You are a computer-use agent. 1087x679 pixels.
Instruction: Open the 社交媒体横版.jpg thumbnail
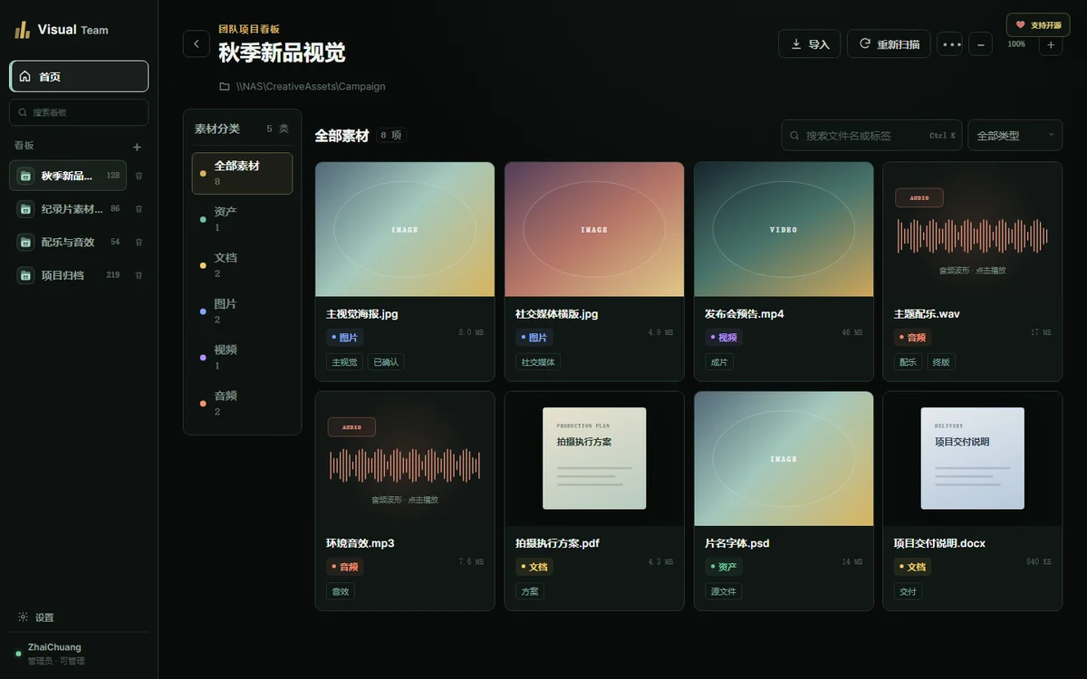594,229
